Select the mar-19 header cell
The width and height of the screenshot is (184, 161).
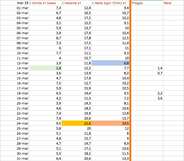[14, 3]
